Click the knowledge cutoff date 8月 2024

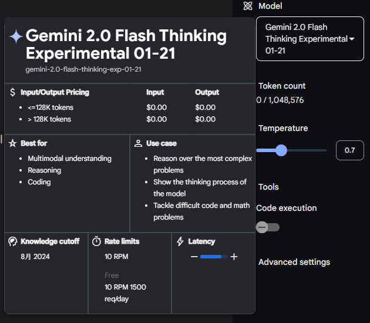coord(35,257)
